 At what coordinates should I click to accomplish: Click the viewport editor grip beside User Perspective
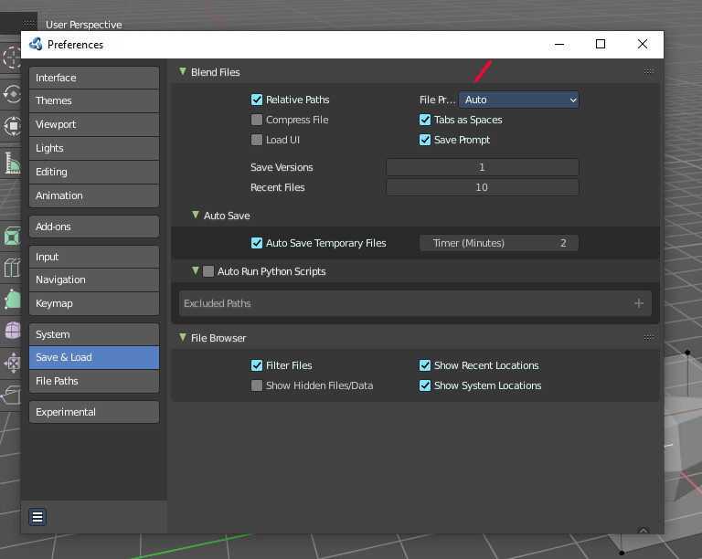29,23
